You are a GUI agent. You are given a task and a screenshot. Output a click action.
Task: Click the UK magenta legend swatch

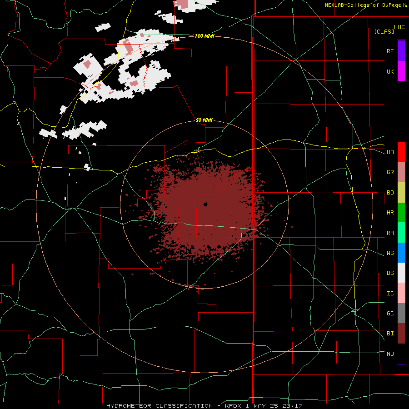coord(401,71)
